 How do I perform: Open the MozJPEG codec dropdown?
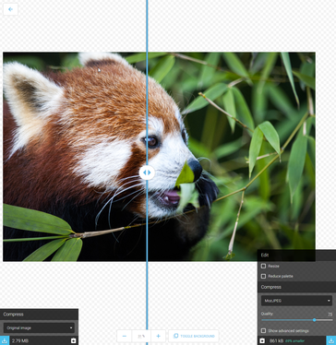point(296,301)
